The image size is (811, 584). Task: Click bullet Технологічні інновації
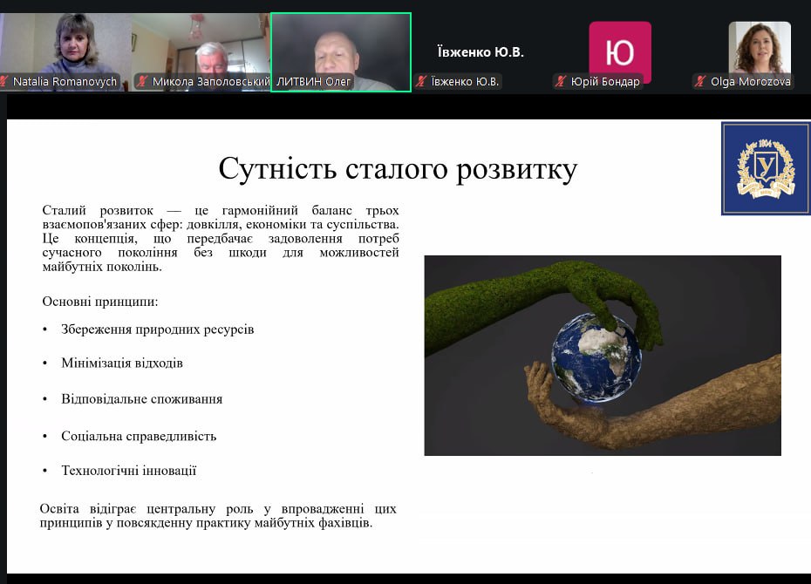129,471
